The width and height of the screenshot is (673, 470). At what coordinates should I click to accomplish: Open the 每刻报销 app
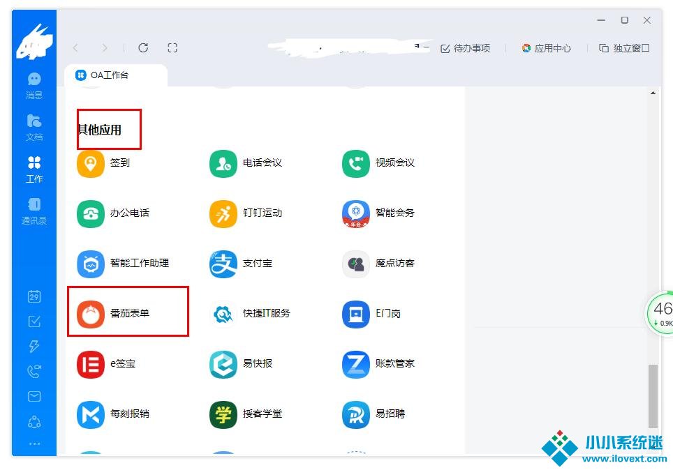pyautogui.click(x=113, y=414)
